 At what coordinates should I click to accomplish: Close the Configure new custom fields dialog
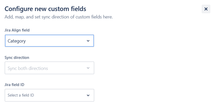point(206,9)
